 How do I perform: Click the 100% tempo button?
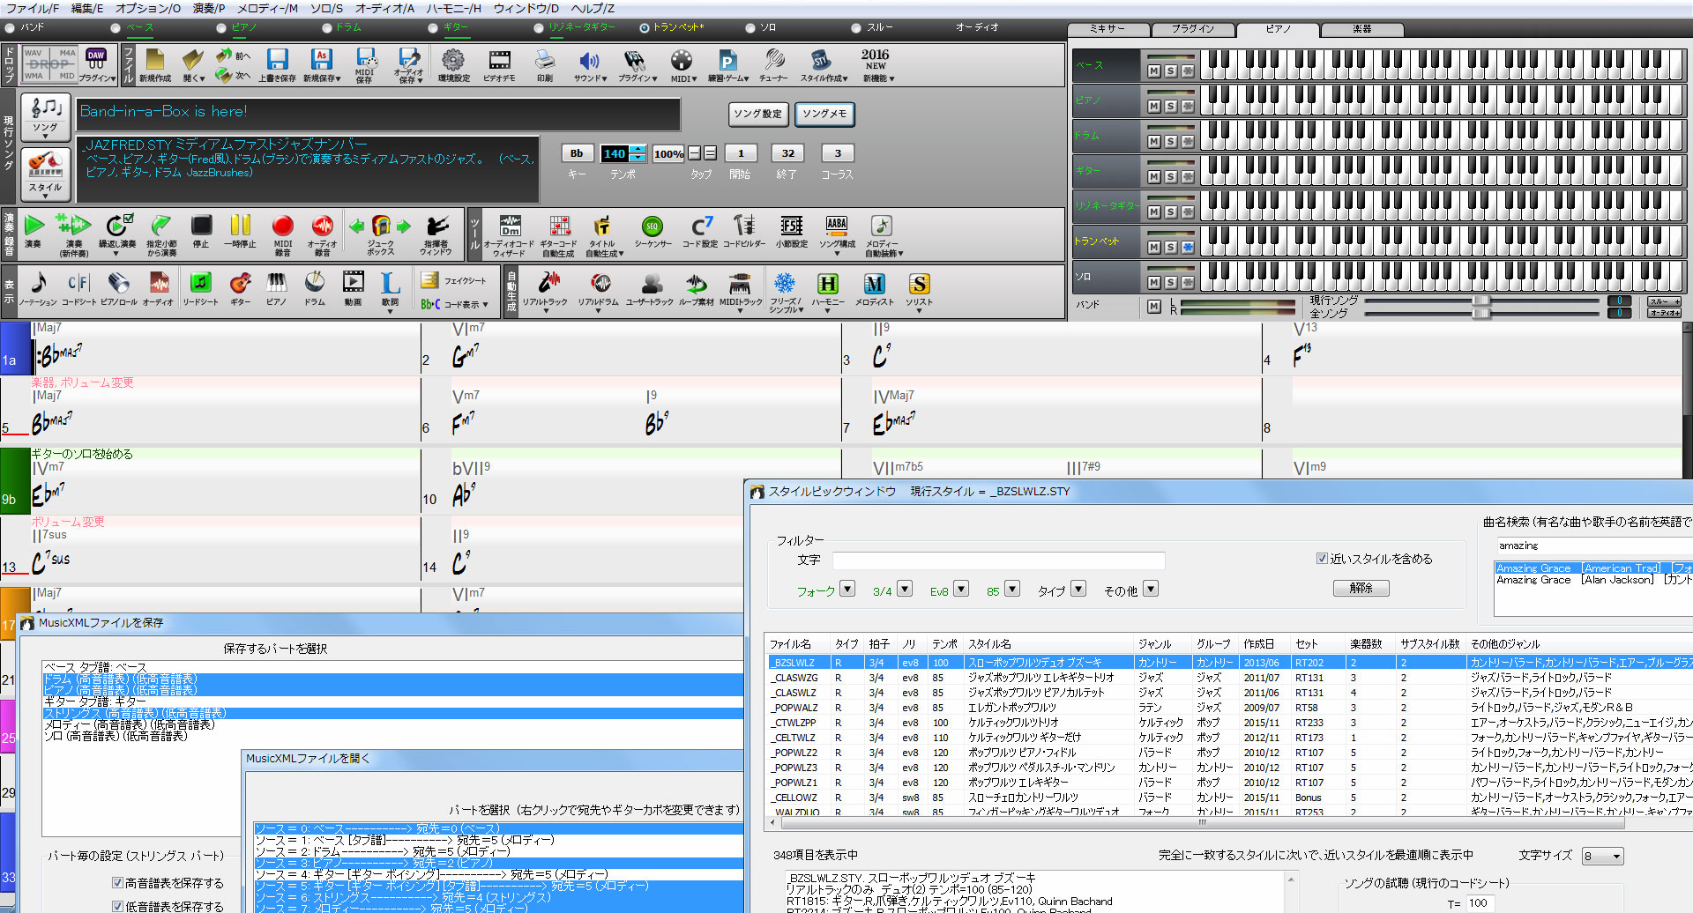coord(668,153)
